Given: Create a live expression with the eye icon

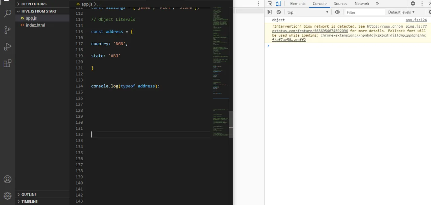Looking at the screenshot, I should (337, 12).
